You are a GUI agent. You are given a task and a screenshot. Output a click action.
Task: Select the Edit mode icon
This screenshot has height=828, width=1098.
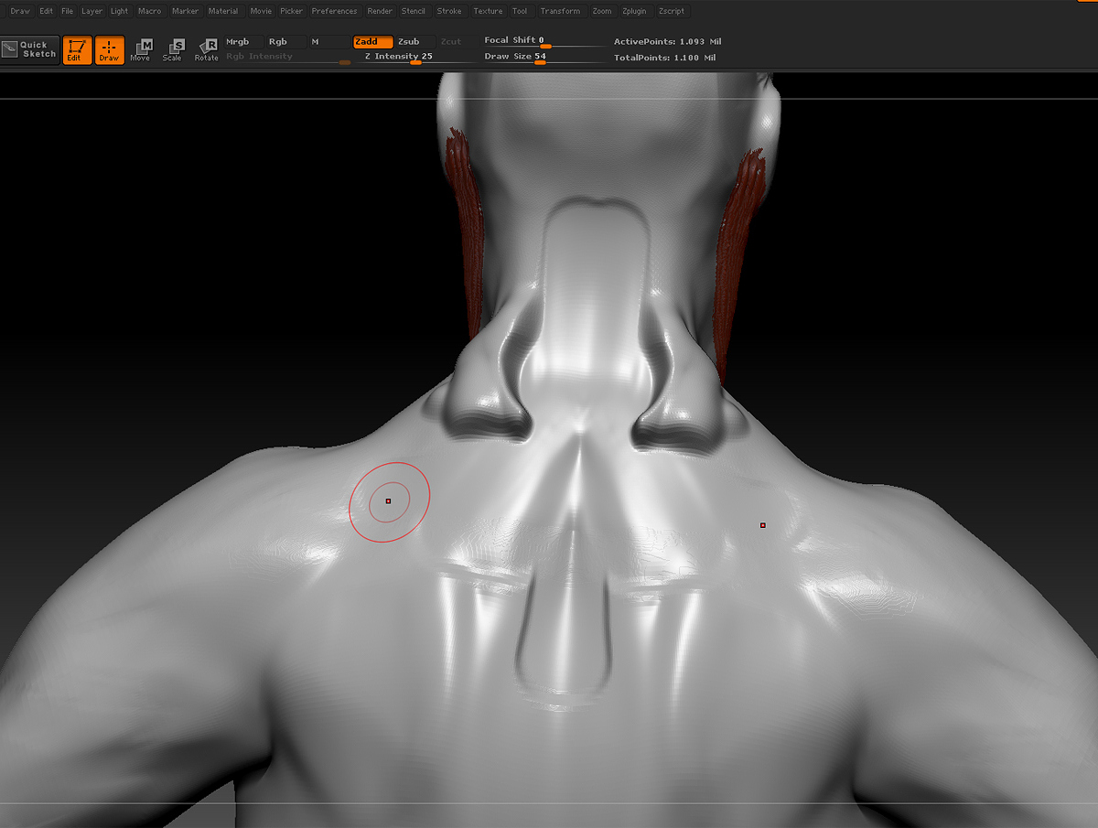click(77, 50)
